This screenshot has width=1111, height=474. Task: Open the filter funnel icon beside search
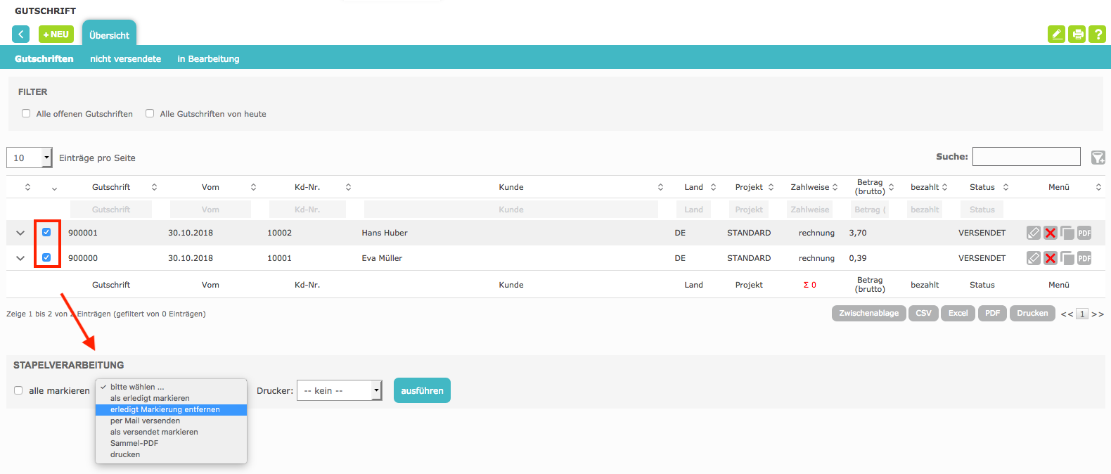[x=1098, y=158]
